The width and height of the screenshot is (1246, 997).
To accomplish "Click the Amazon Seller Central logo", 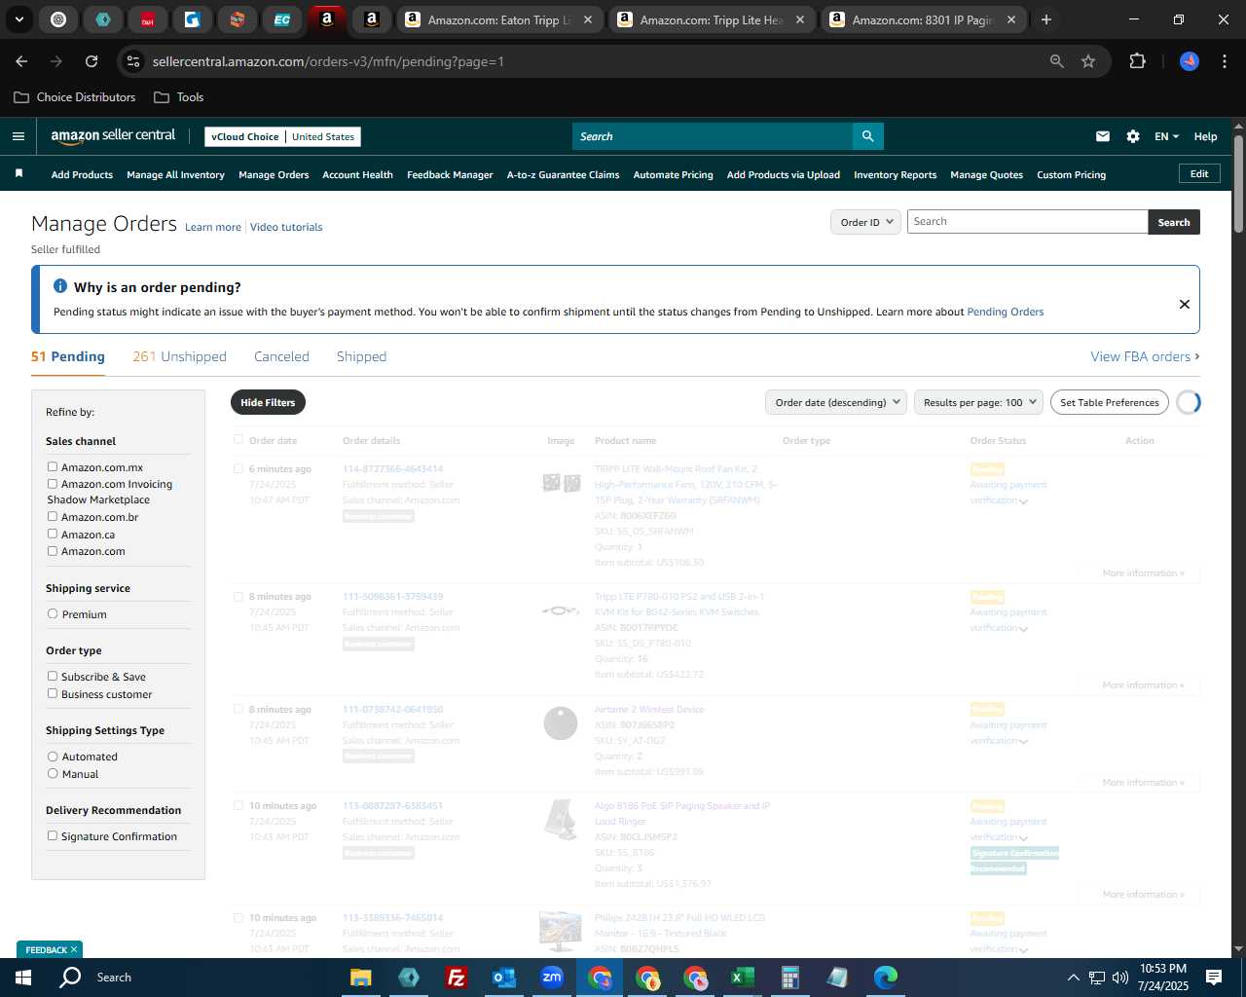I will point(113,136).
